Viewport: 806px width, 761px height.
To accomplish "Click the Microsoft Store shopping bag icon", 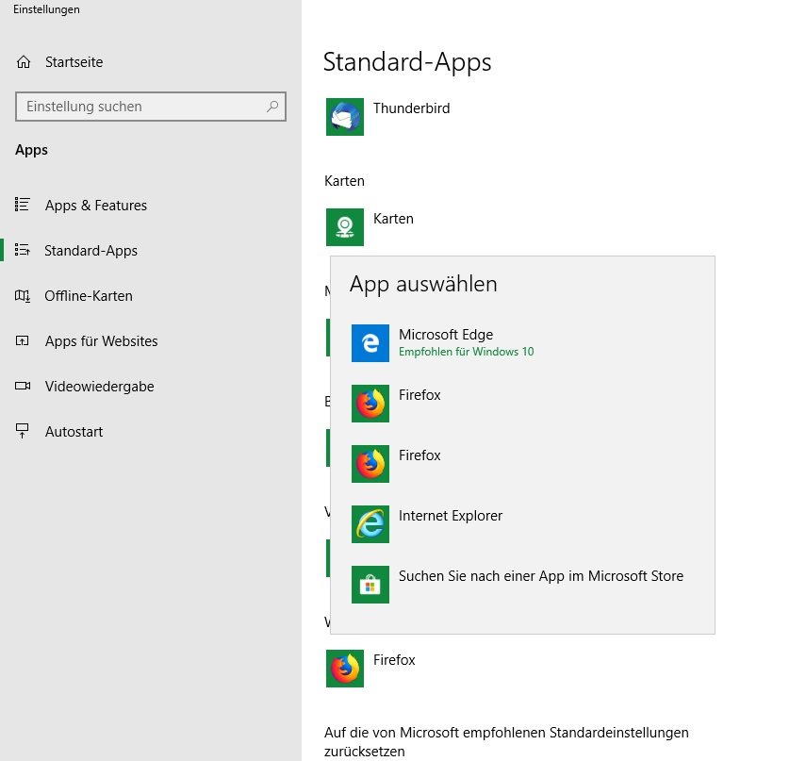I will tap(370, 585).
